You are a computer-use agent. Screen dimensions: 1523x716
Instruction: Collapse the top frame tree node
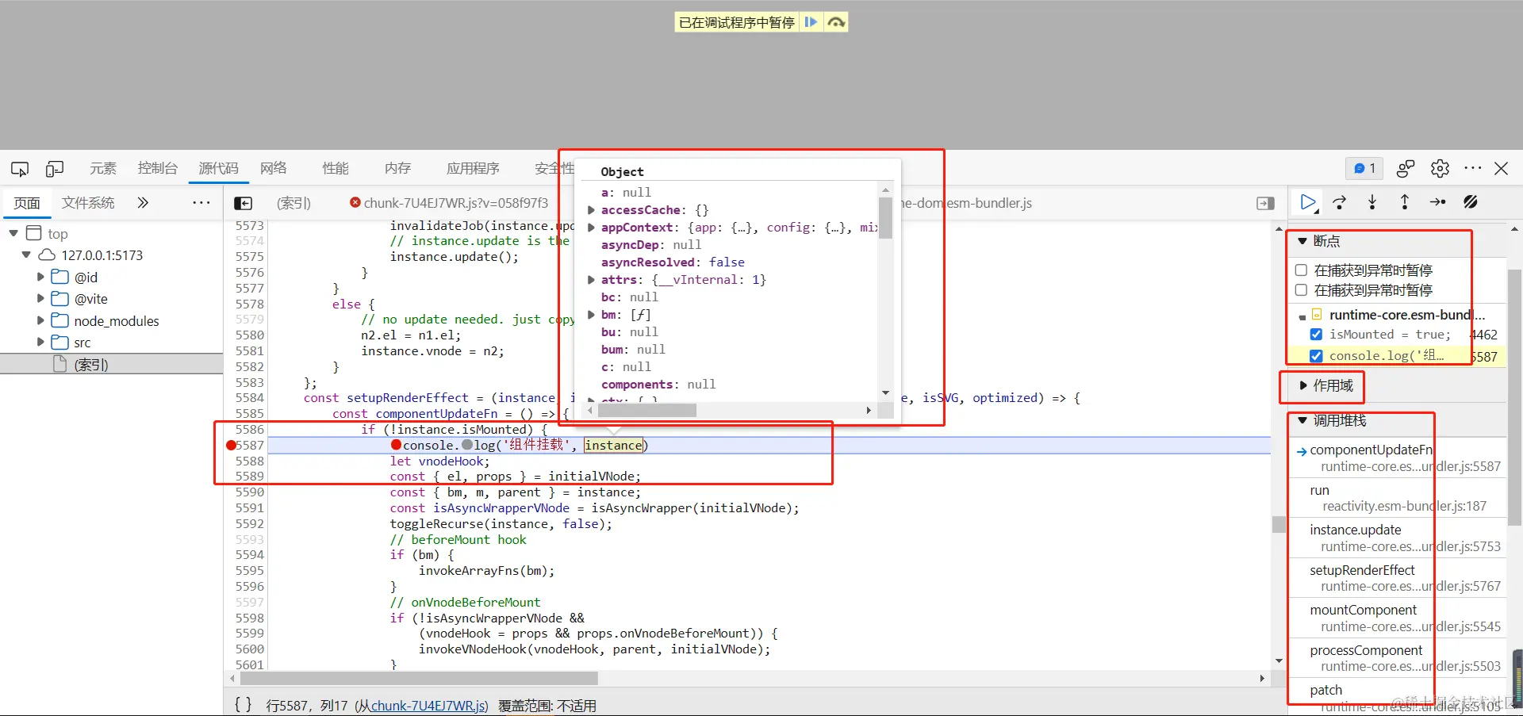13,233
